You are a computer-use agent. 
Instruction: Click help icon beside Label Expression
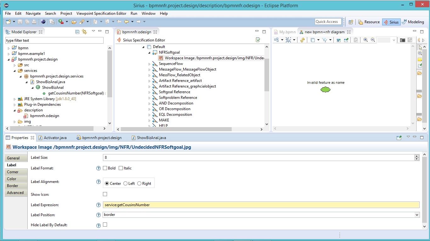[98, 205]
